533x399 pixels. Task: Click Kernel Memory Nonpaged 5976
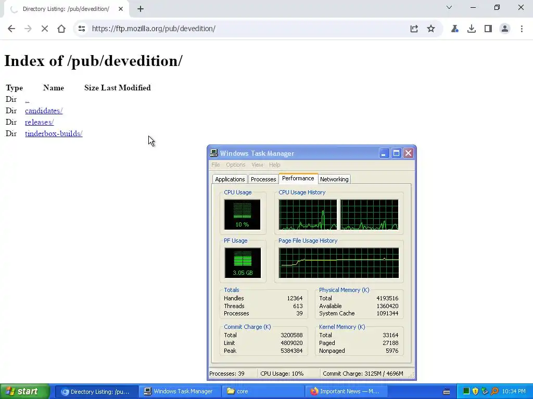click(x=392, y=351)
